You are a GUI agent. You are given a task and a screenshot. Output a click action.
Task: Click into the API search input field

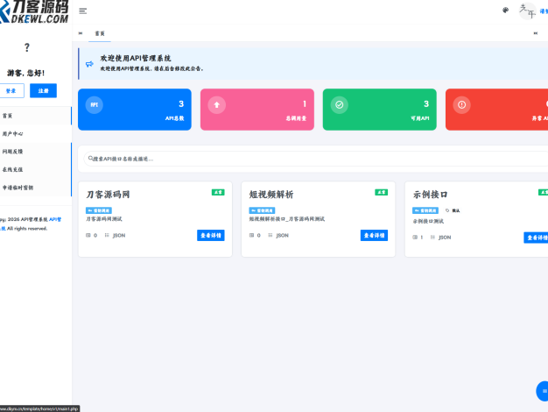click(318, 159)
